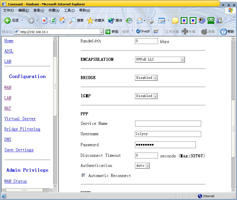
Task: Click the History icon in toolbar
Action: [x=129, y=20]
